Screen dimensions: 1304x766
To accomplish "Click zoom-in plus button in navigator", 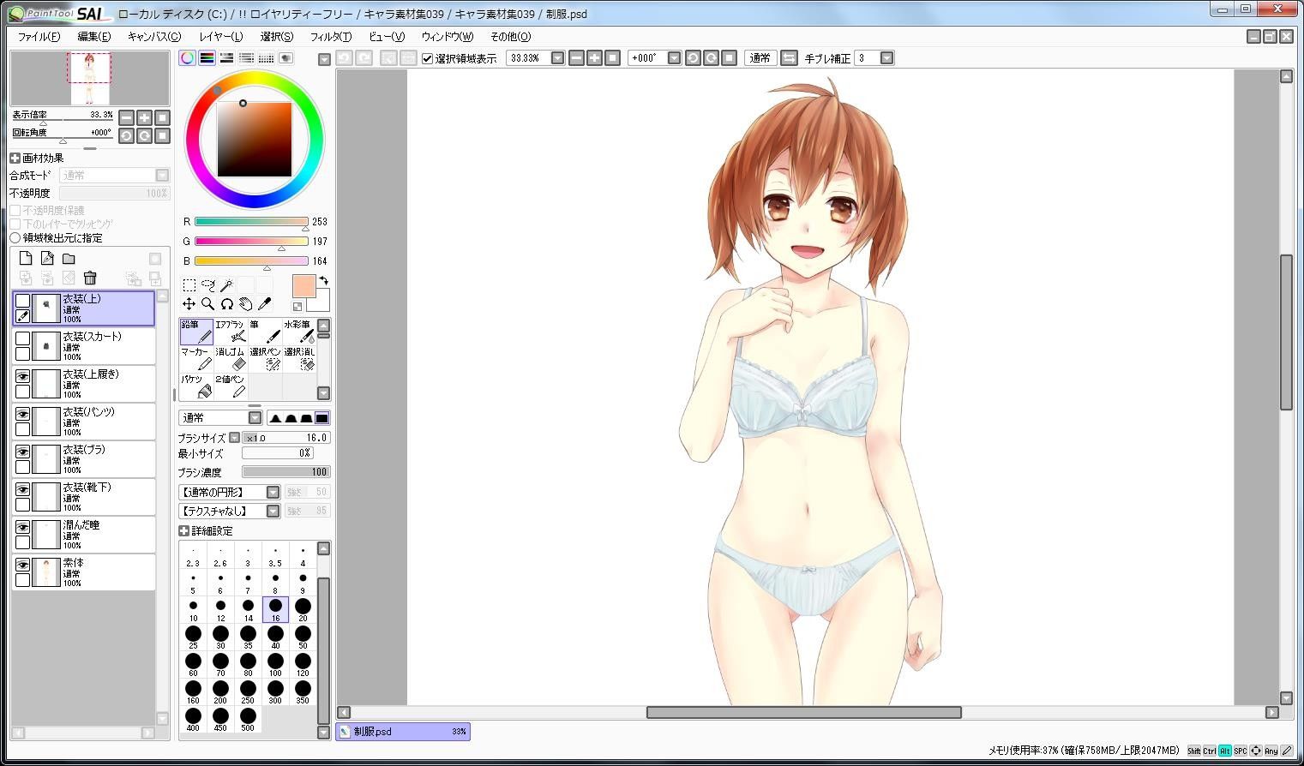I will pyautogui.click(x=144, y=117).
